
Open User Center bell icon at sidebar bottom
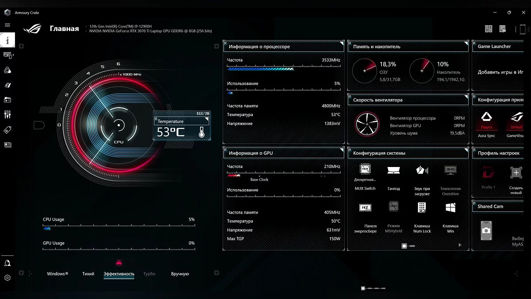click(8, 263)
